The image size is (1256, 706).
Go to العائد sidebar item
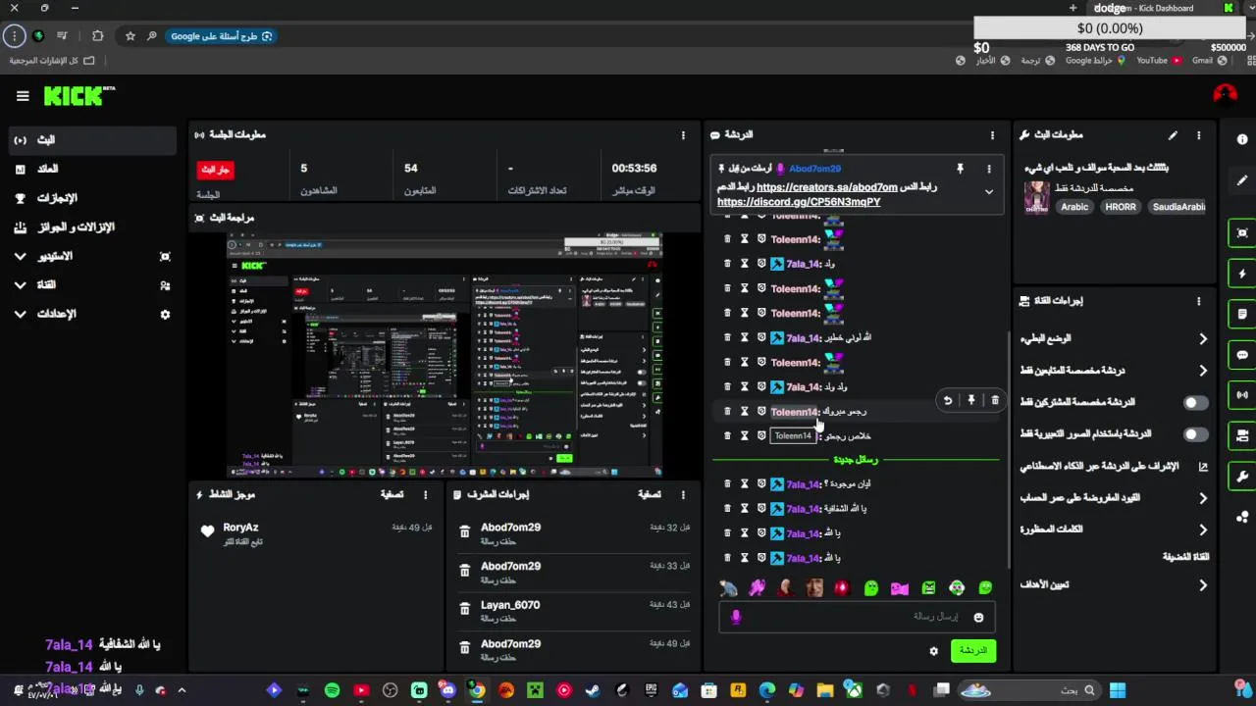point(92,169)
